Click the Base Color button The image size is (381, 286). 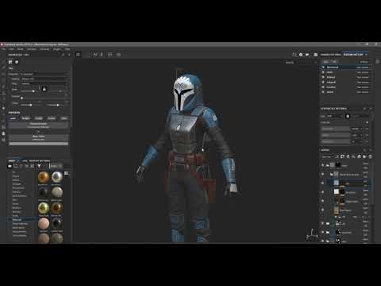click(39, 137)
